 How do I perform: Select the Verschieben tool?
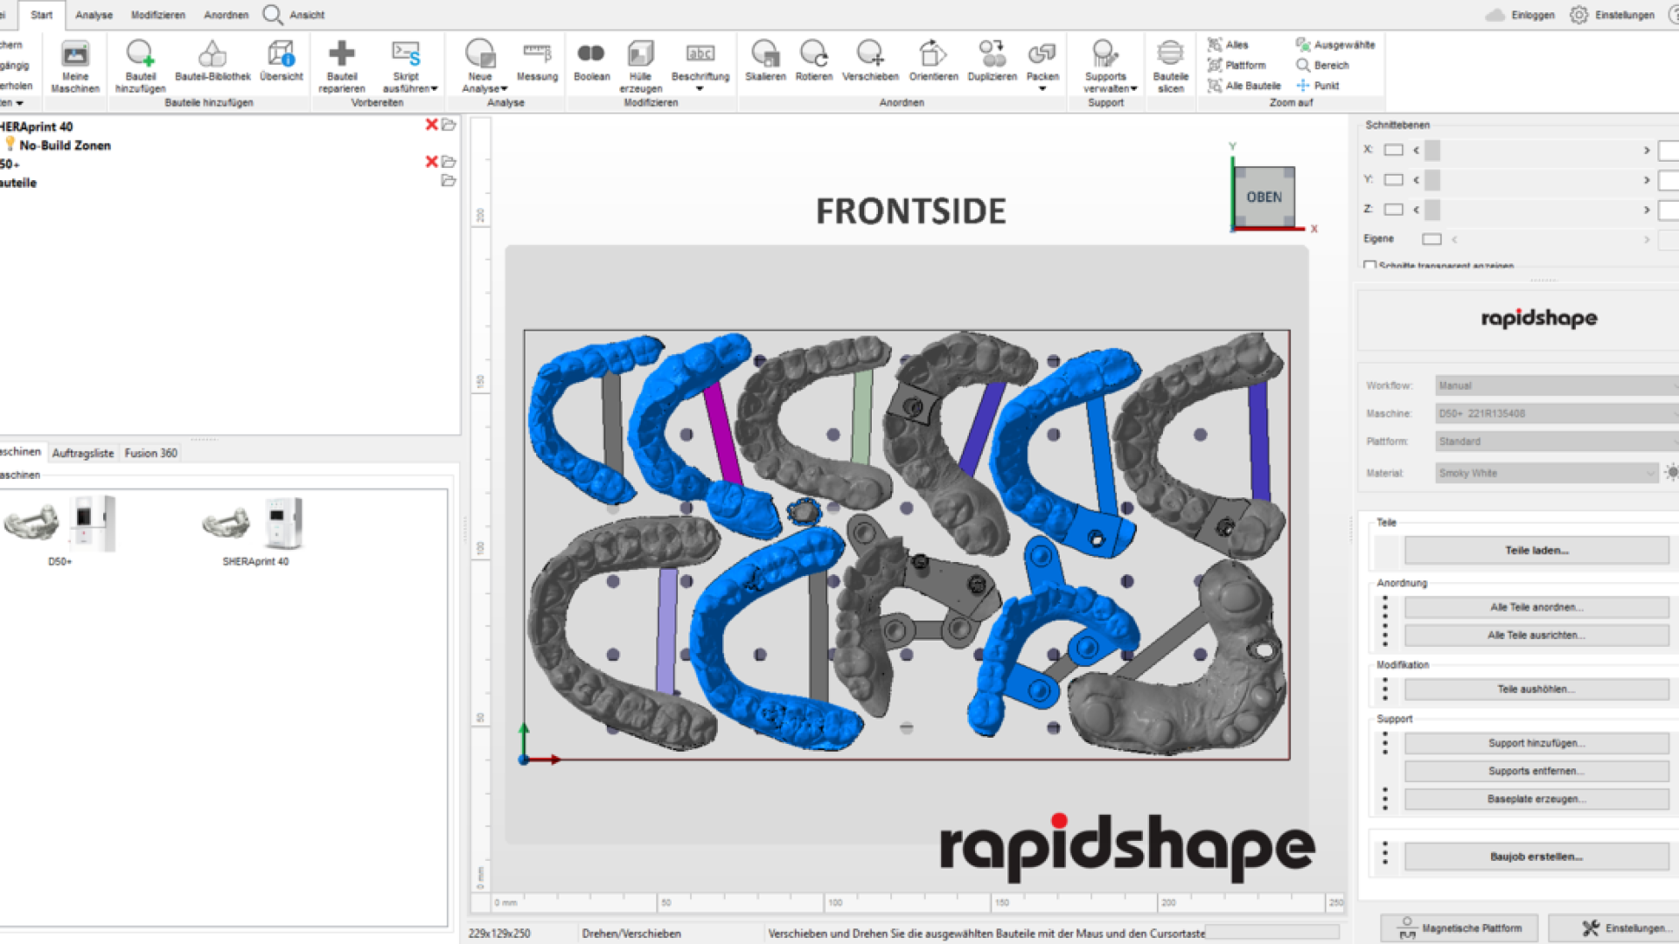pyautogui.click(x=870, y=61)
